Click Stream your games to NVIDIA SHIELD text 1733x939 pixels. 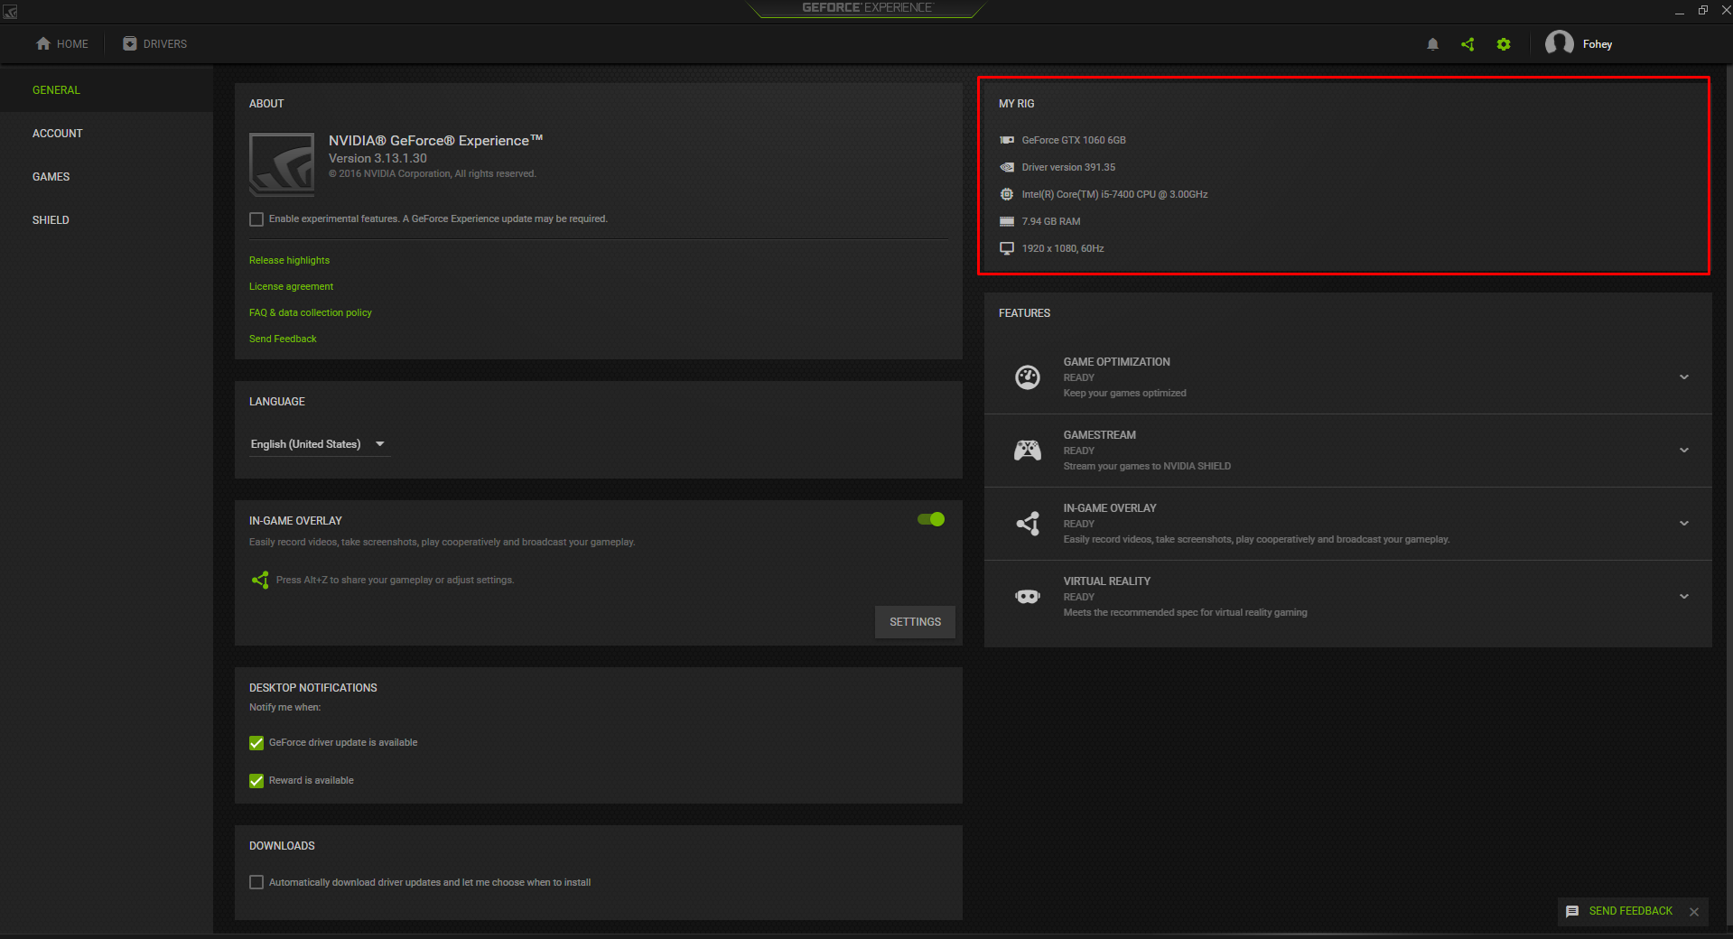click(1147, 466)
